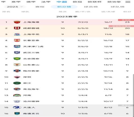This screenshot has width=134, height=117.
Task: Click the vertical scrollbar on right edge
Action: [x=133, y=95]
